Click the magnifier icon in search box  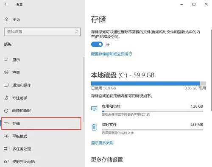pyautogui.click(x=76, y=31)
